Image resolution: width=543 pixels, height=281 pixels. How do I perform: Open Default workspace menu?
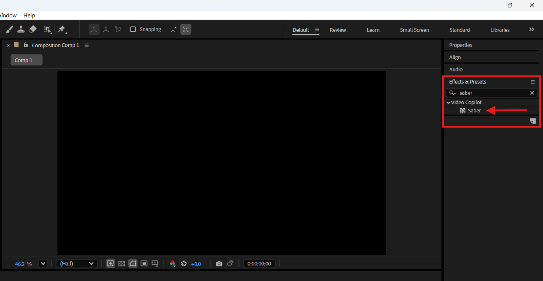[317, 30]
